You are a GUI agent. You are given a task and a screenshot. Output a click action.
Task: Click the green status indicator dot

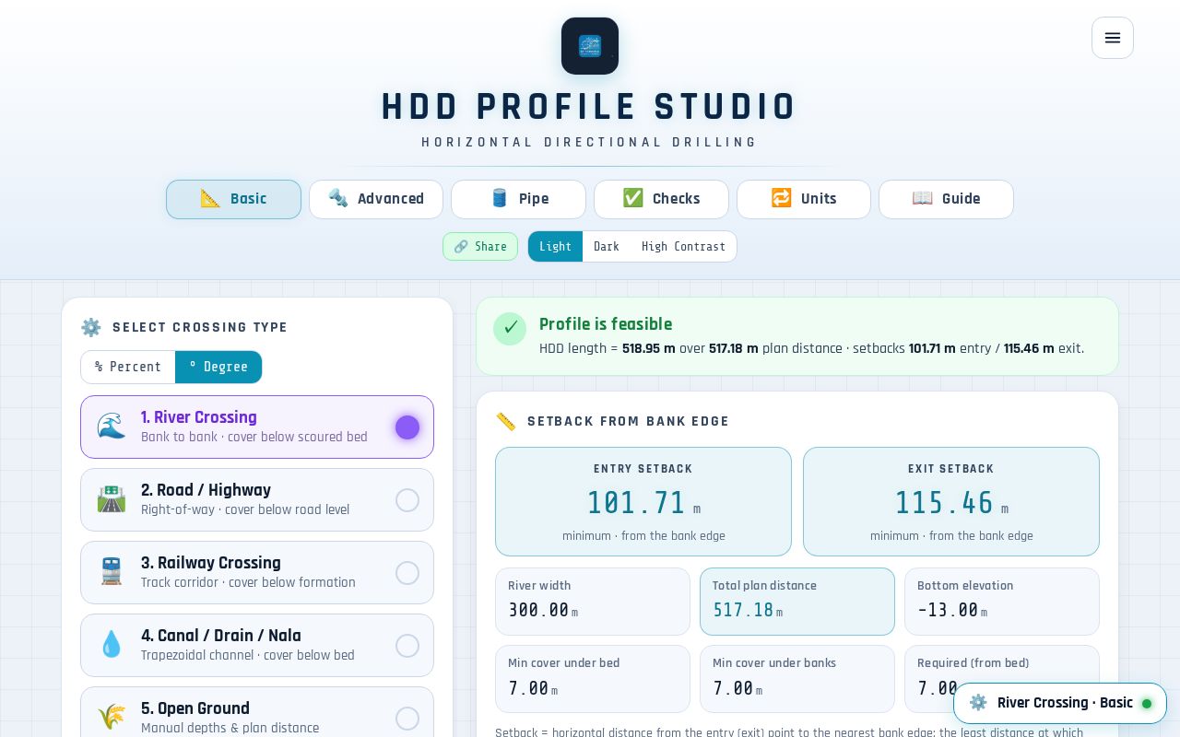[x=1147, y=704]
